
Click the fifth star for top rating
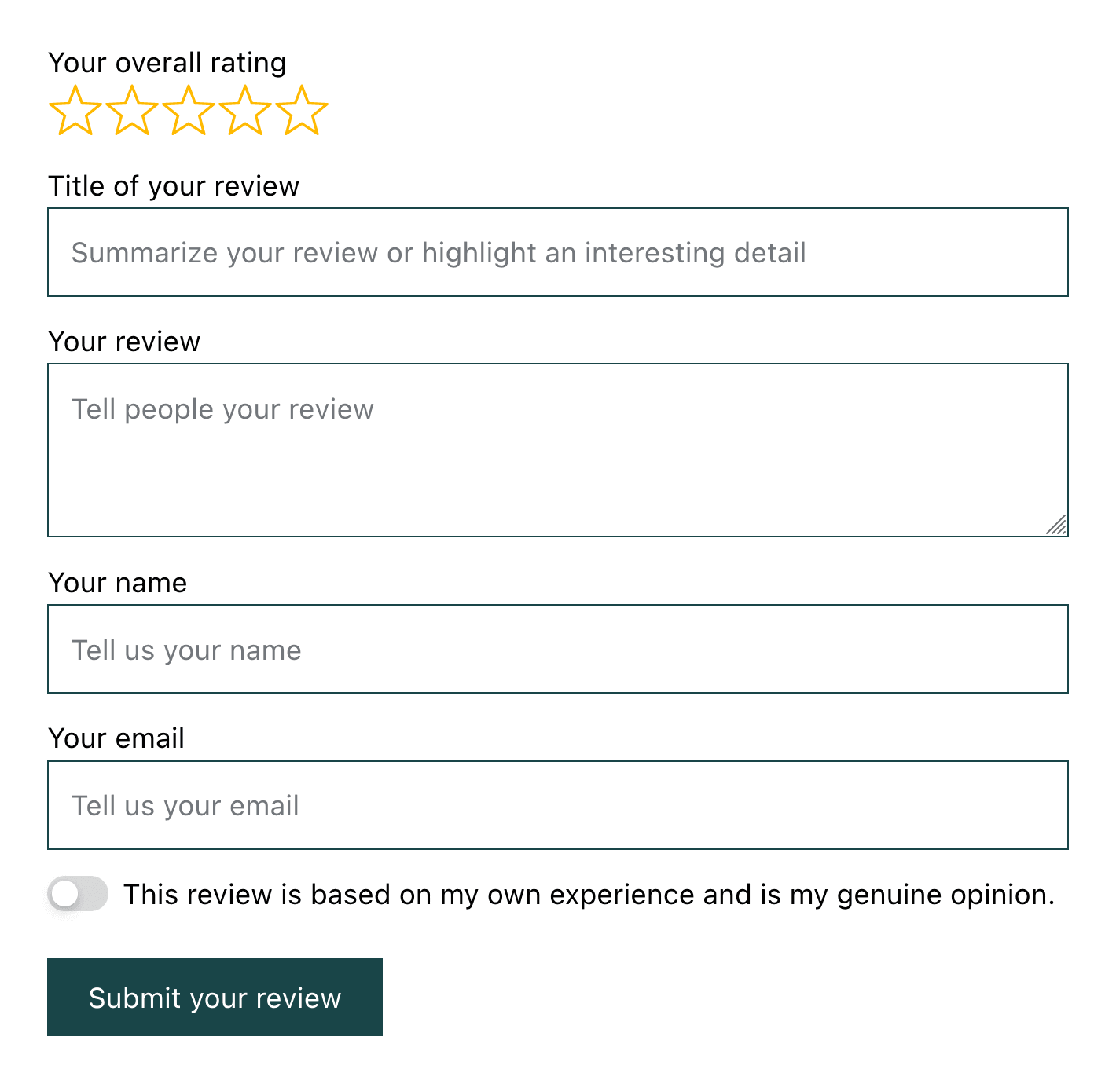[x=302, y=111]
